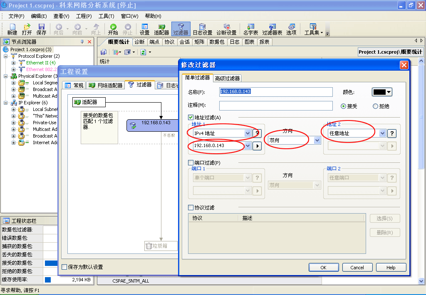This screenshot has height=295, width=426.
Task: Click the 名字表 (Name Table) toolbar icon
Action: pos(250,29)
